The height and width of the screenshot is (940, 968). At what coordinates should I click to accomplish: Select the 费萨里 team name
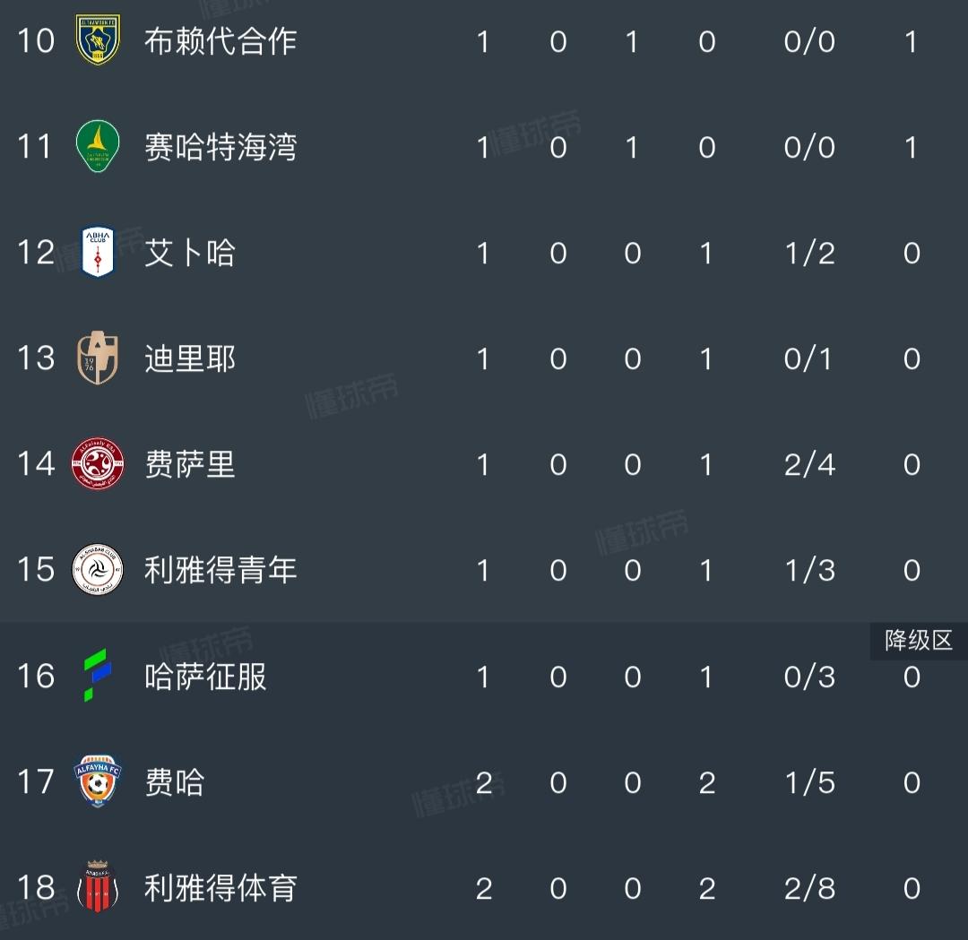[x=189, y=465]
